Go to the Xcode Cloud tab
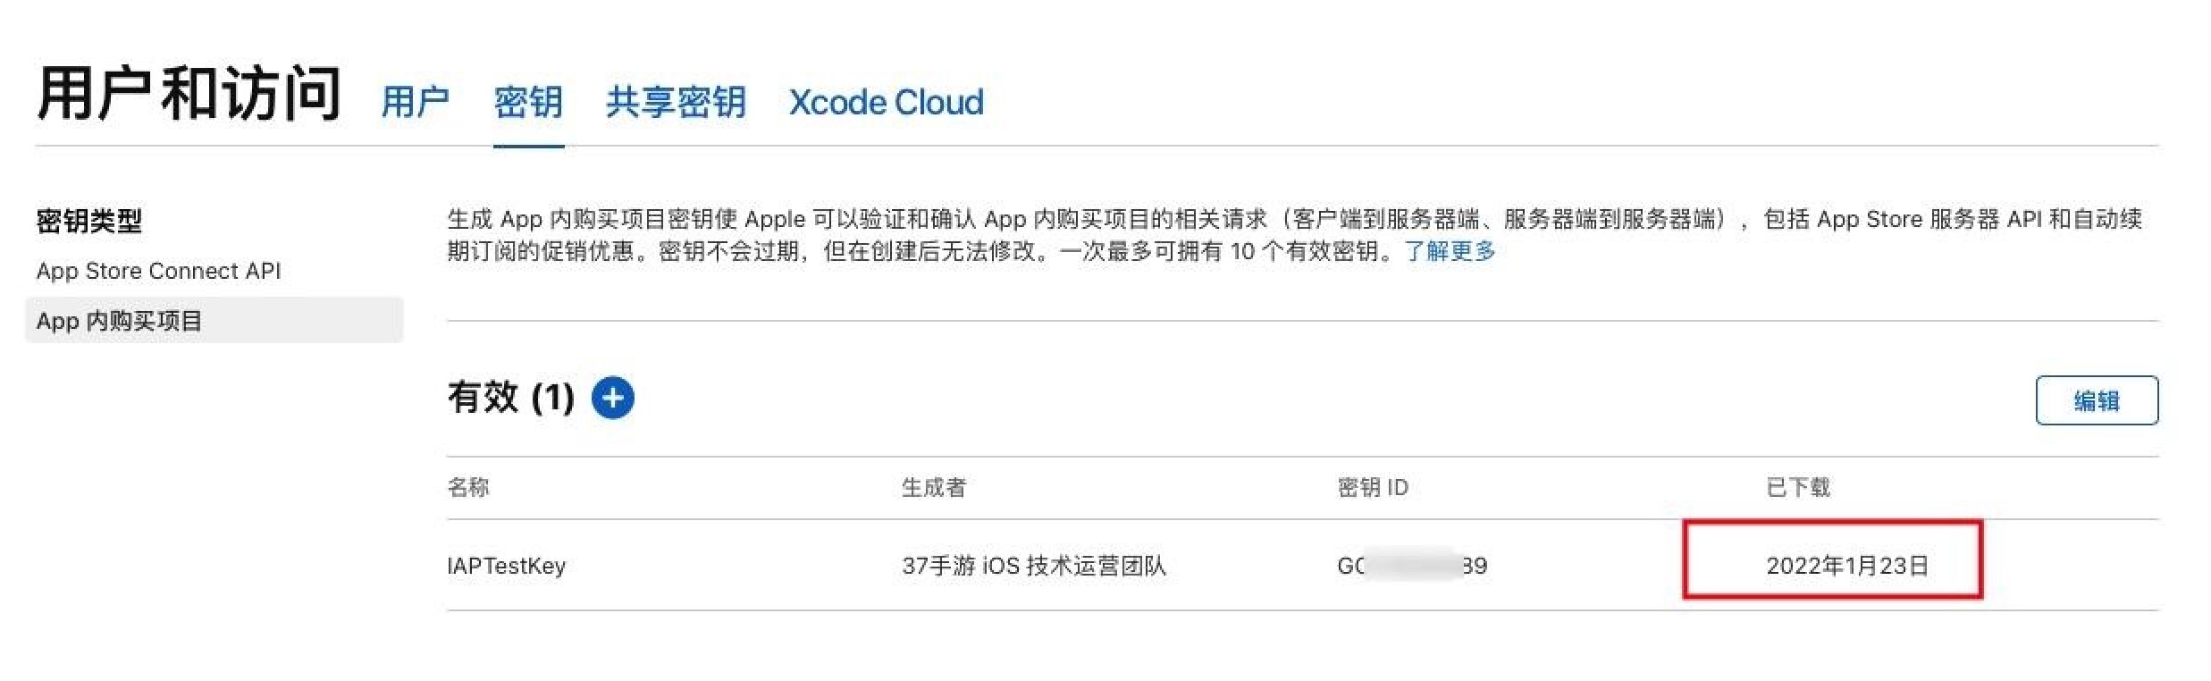This screenshot has height=681, width=2211. coord(886,102)
